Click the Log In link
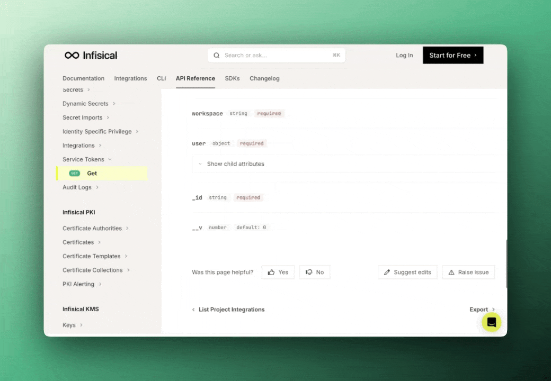The width and height of the screenshot is (551, 381). point(404,55)
